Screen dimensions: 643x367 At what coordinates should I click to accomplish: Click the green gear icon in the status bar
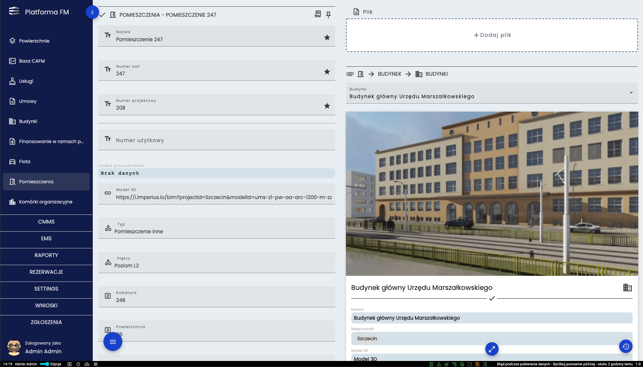click(x=447, y=364)
